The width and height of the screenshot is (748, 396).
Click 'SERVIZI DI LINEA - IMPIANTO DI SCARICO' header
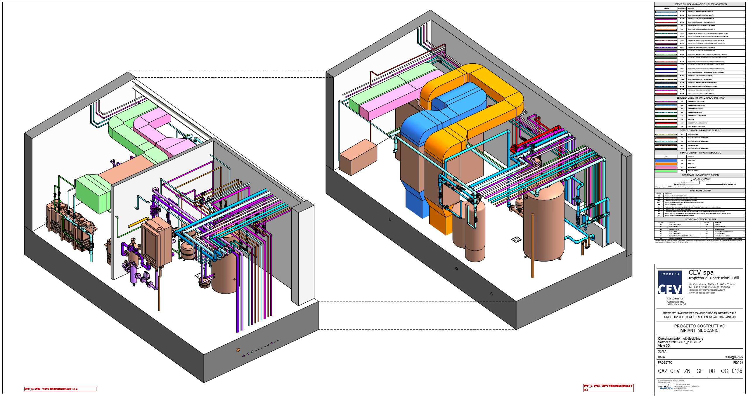click(x=700, y=130)
